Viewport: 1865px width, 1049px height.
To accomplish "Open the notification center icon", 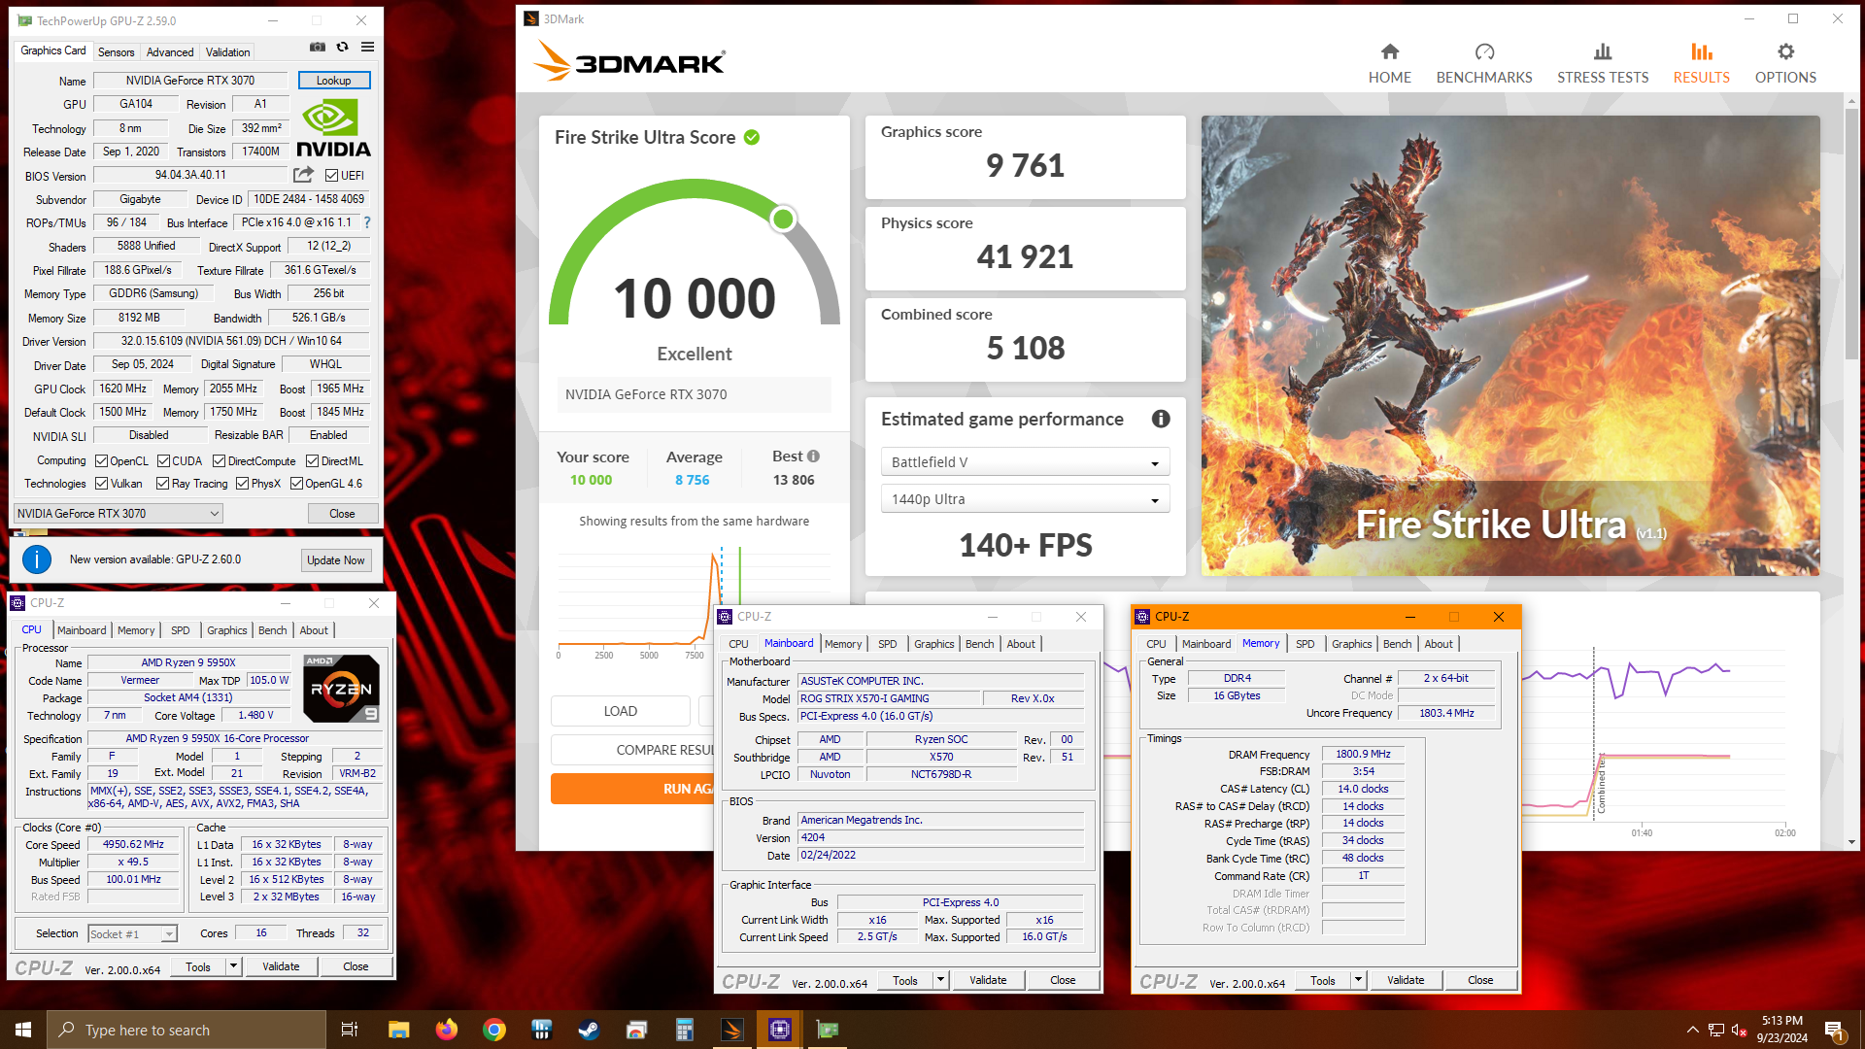I will [x=1834, y=1030].
